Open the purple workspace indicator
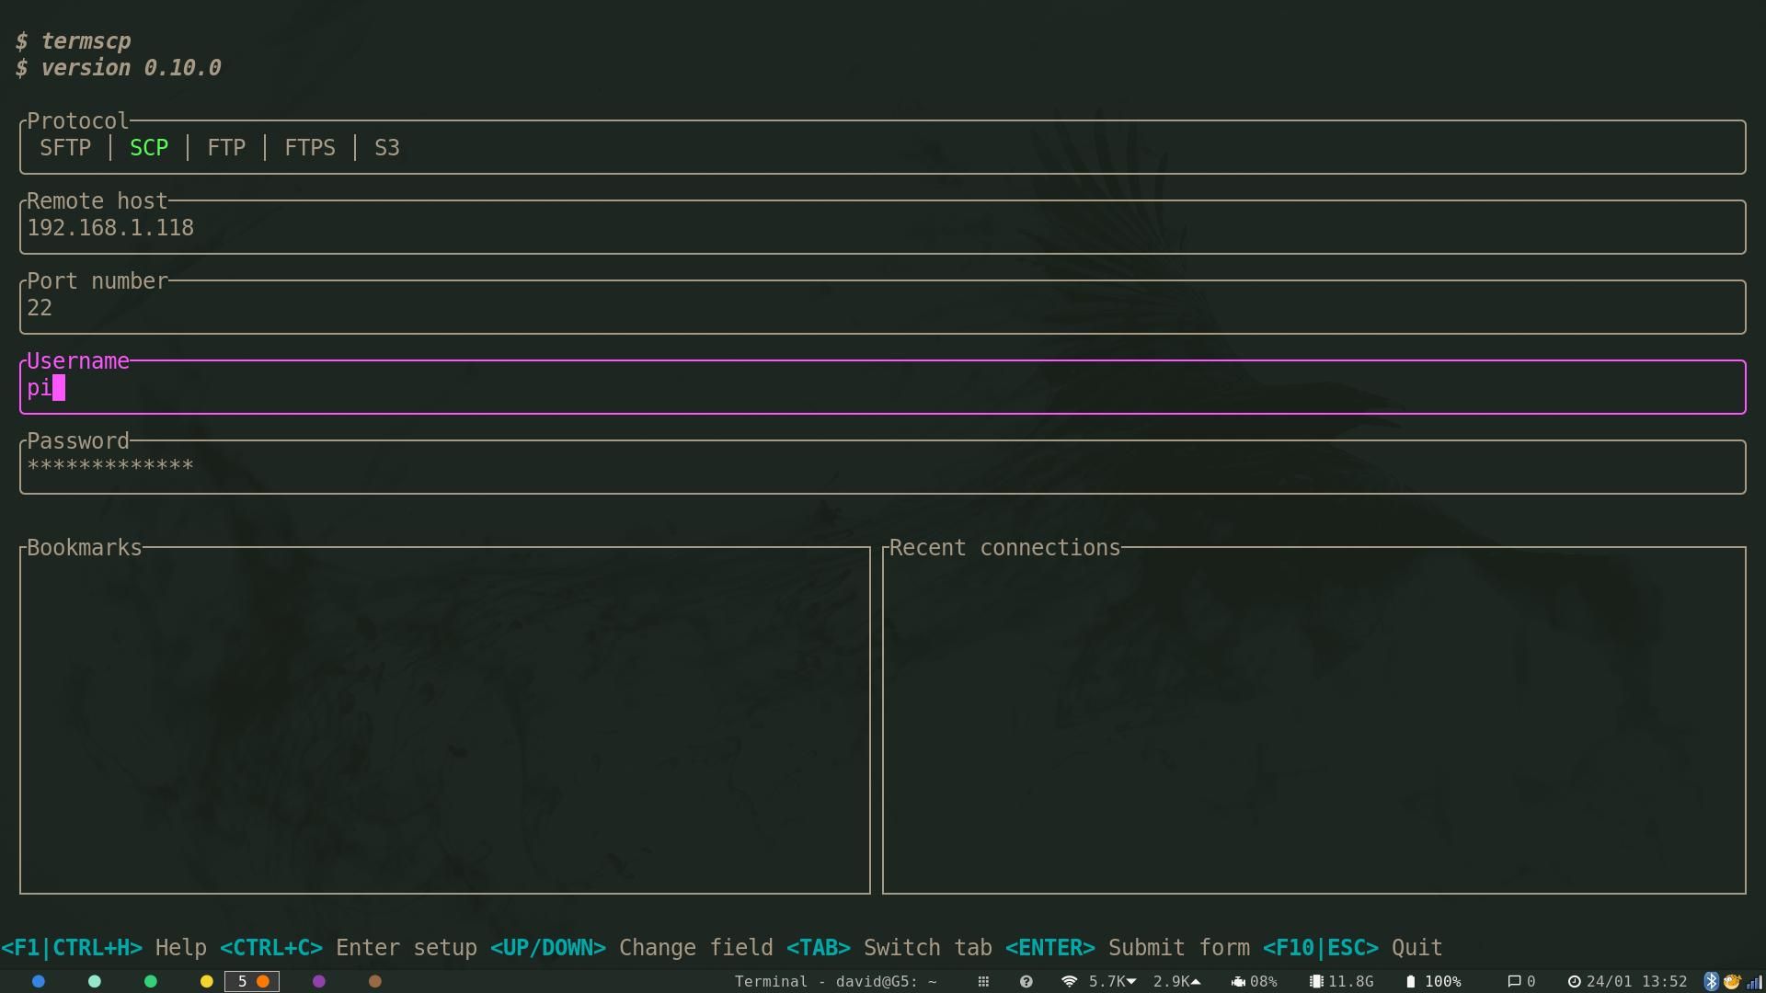This screenshot has width=1766, height=993. 319,982
